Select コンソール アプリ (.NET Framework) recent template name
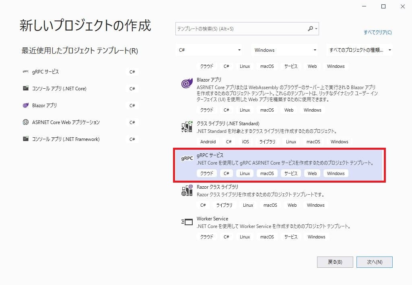 pyautogui.click(x=66, y=139)
